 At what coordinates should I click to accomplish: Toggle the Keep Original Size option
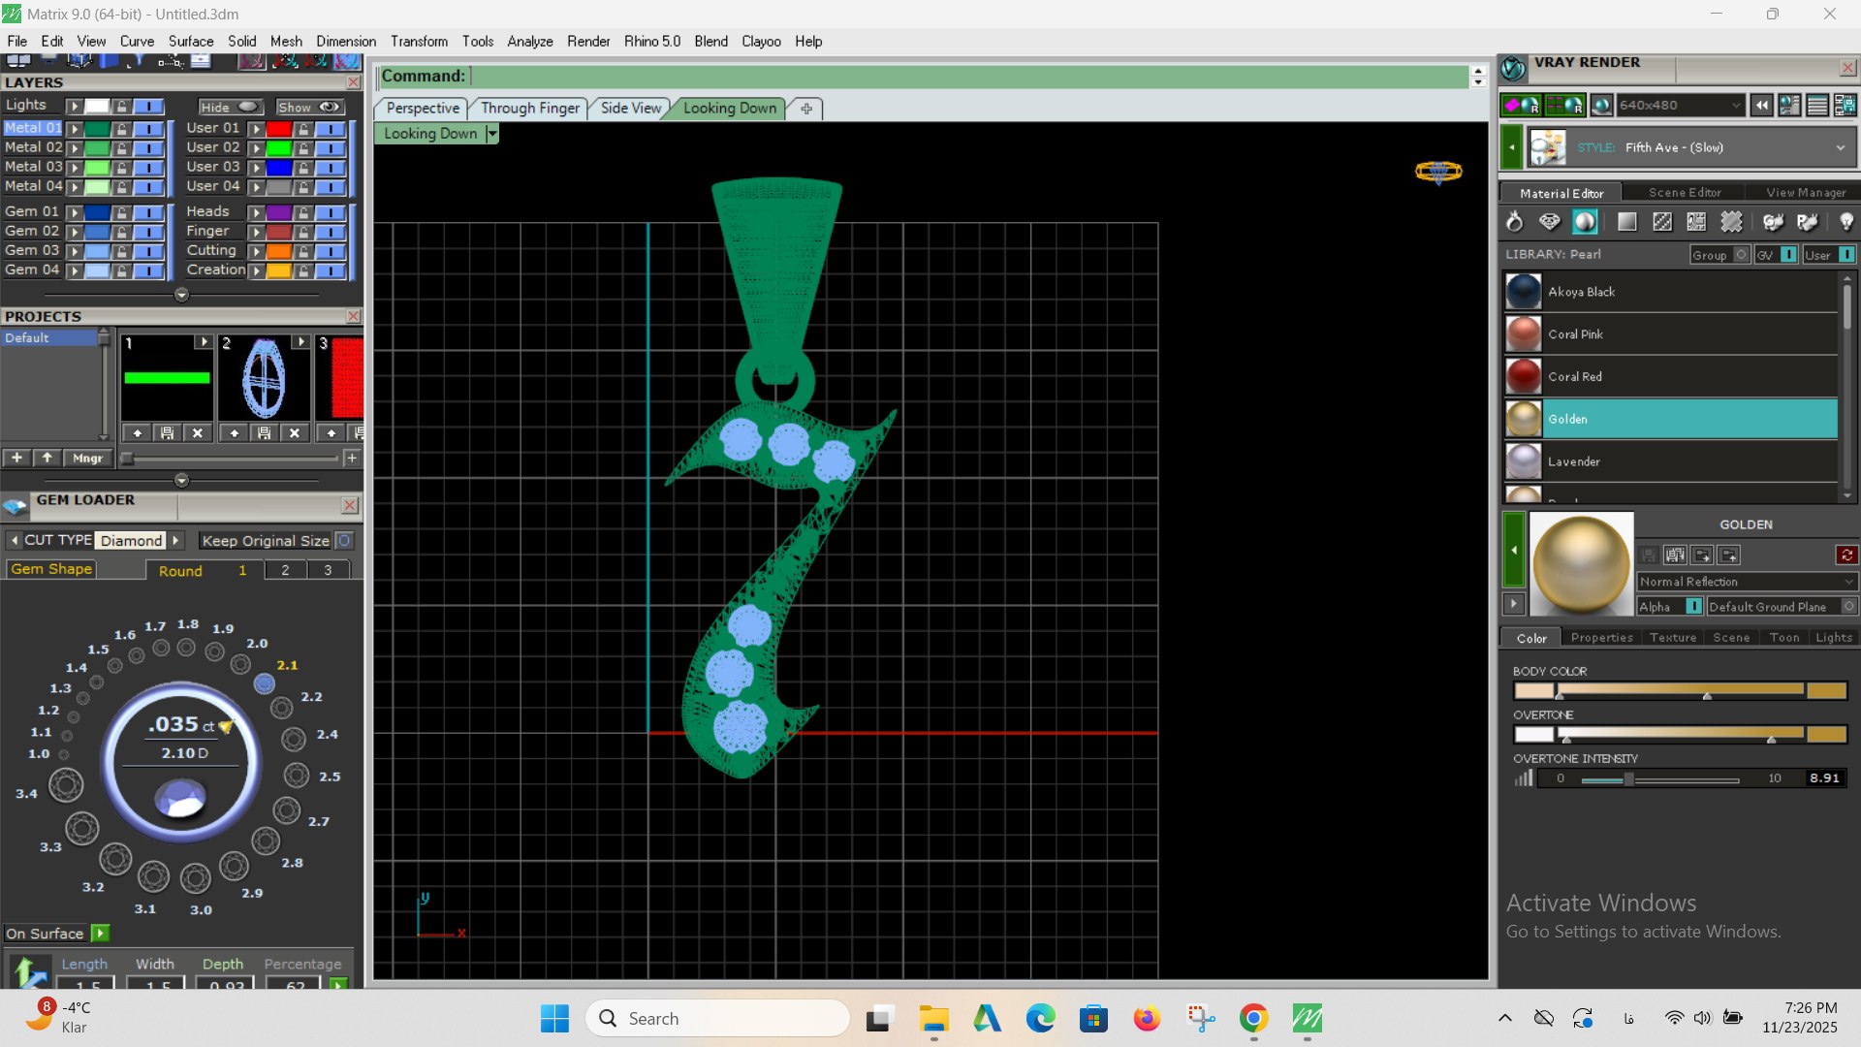[344, 540]
